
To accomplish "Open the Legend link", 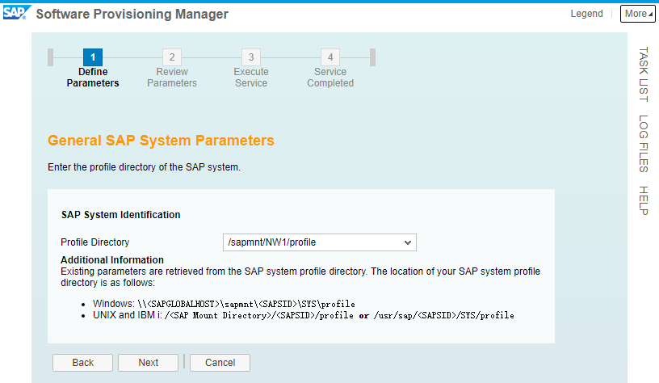I will [586, 14].
